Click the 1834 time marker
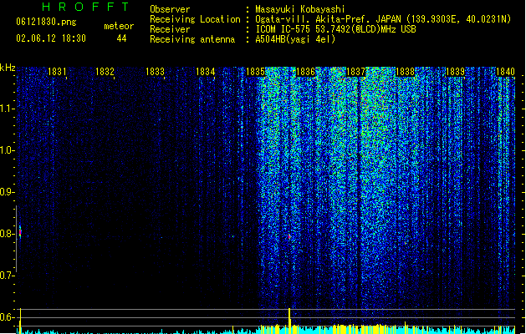Viewport: 526px width, 334px height. click(205, 72)
